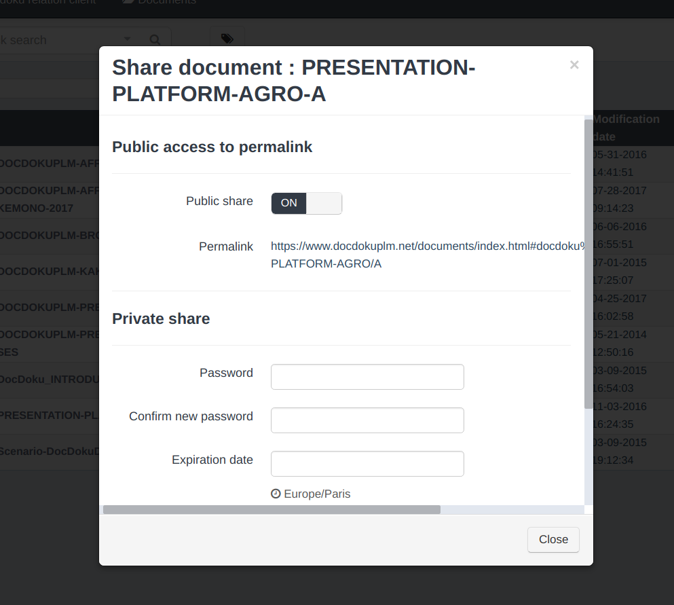Open the DocDoku_INTRODU document entry
The width and height of the screenshot is (674, 605).
click(x=49, y=379)
